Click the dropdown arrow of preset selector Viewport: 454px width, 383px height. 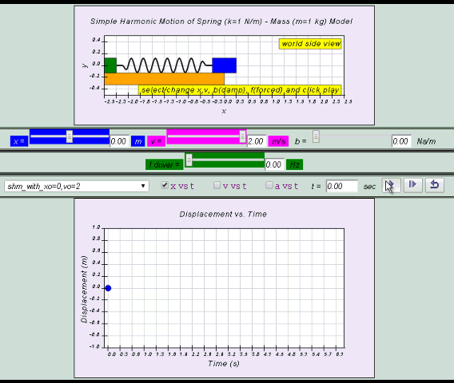point(143,186)
